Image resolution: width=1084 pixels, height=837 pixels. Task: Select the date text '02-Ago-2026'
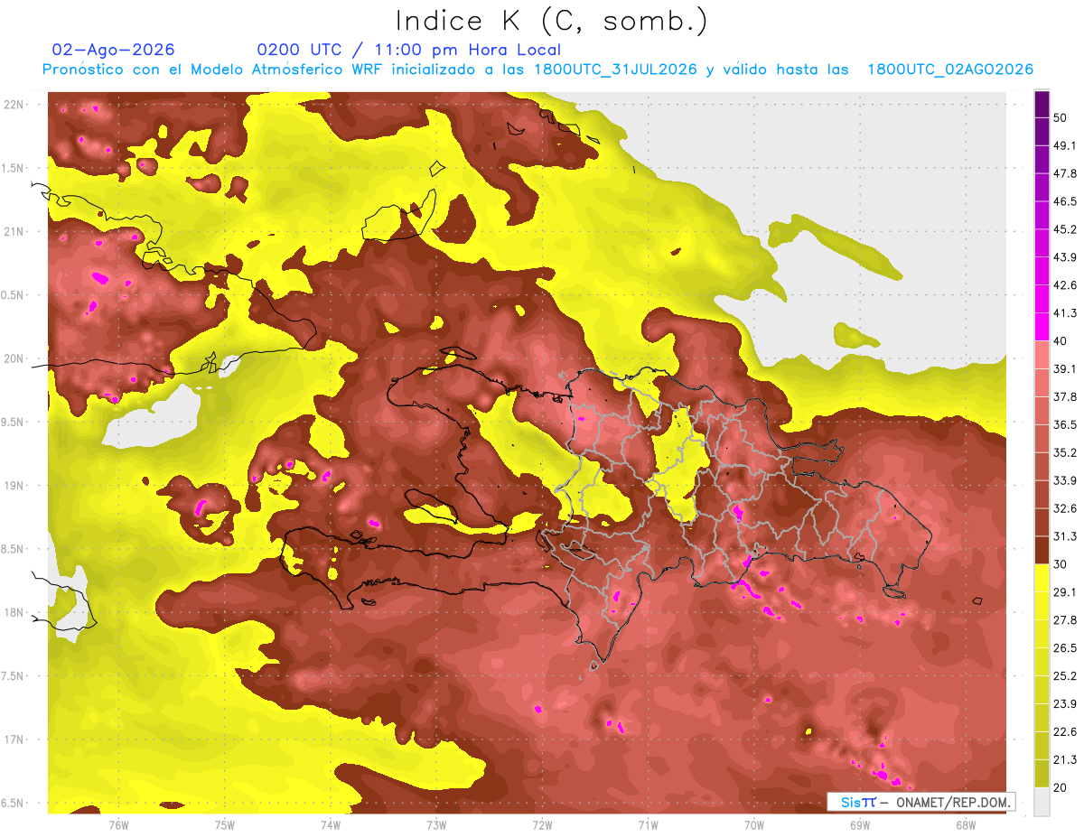[x=113, y=50]
